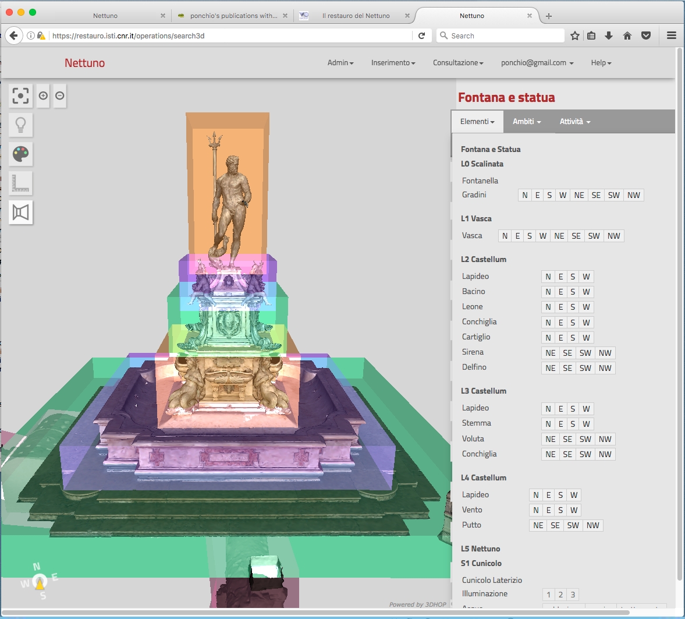Click the lock warning icon in address bar
685x619 pixels.
[x=41, y=36]
